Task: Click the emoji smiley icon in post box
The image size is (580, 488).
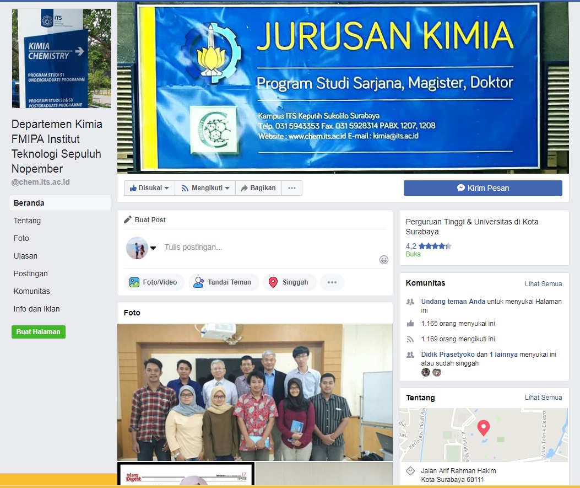Action: [x=384, y=260]
